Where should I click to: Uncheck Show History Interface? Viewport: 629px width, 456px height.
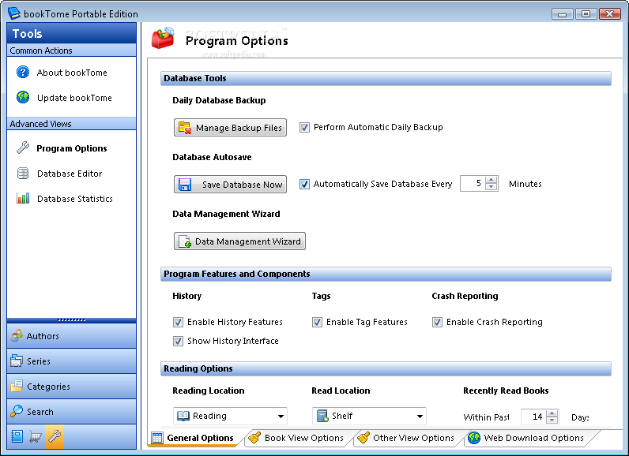click(x=178, y=341)
